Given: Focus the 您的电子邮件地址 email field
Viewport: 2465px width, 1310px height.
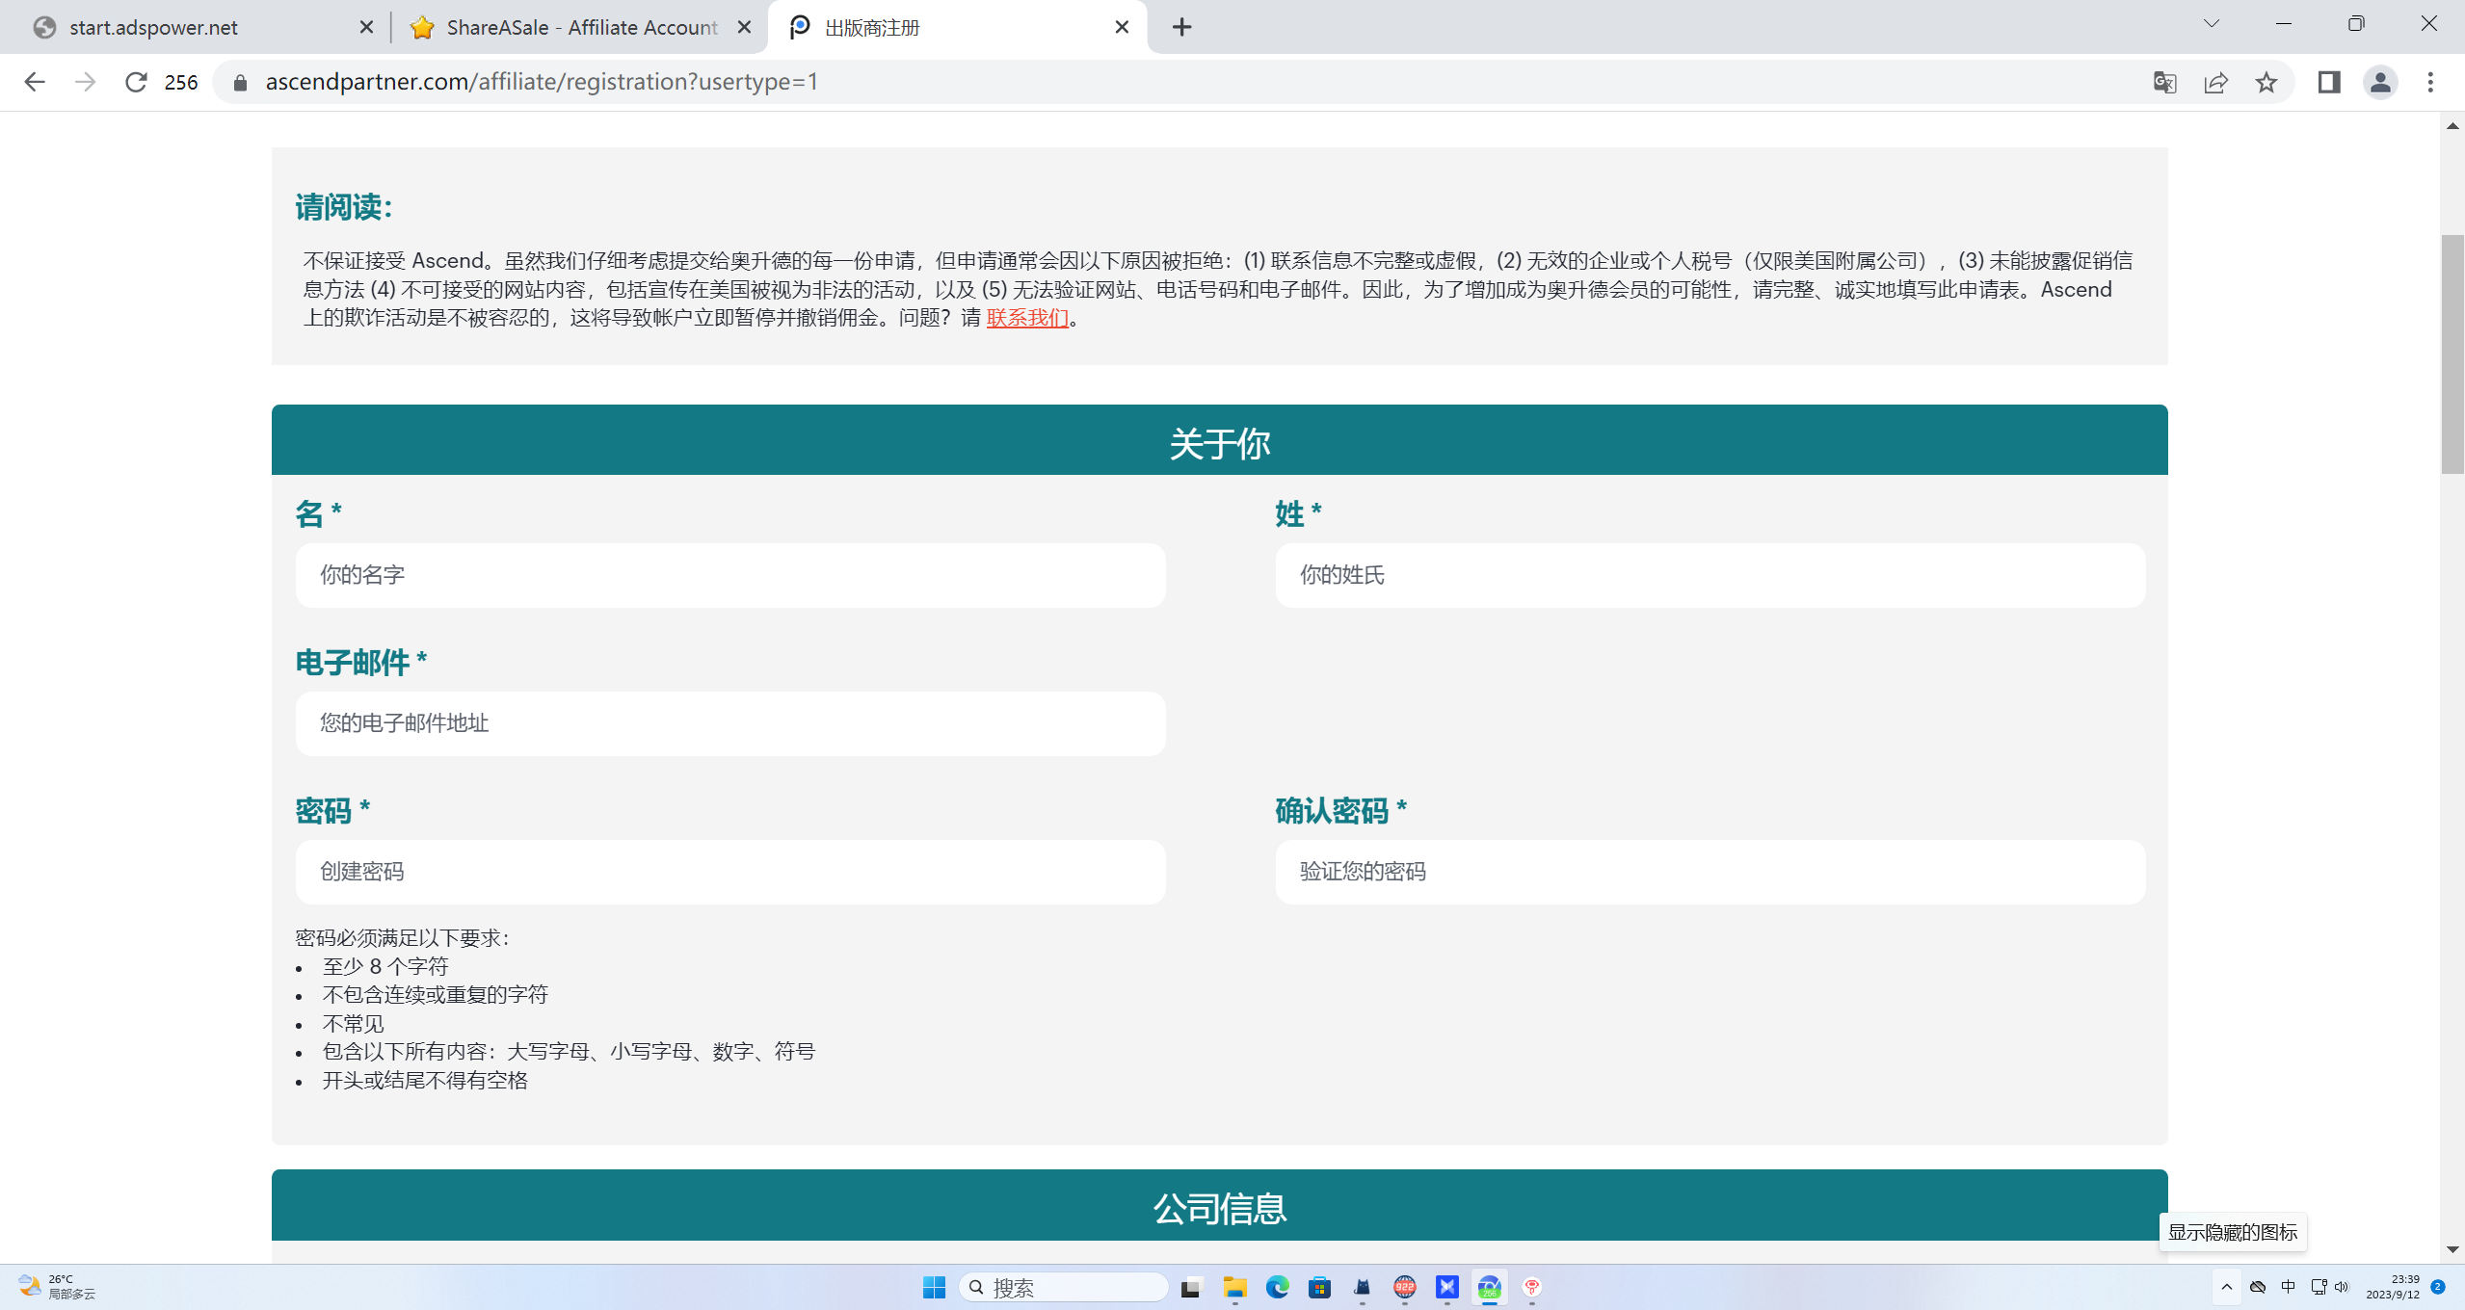Looking at the screenshot, I should (729, 723).
